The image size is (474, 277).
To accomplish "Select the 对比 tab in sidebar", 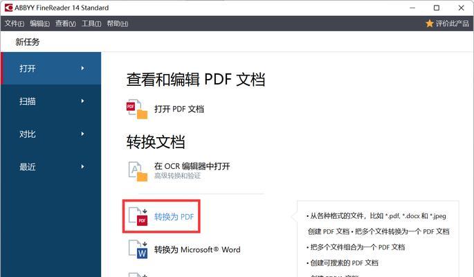I will coord(51,134).
